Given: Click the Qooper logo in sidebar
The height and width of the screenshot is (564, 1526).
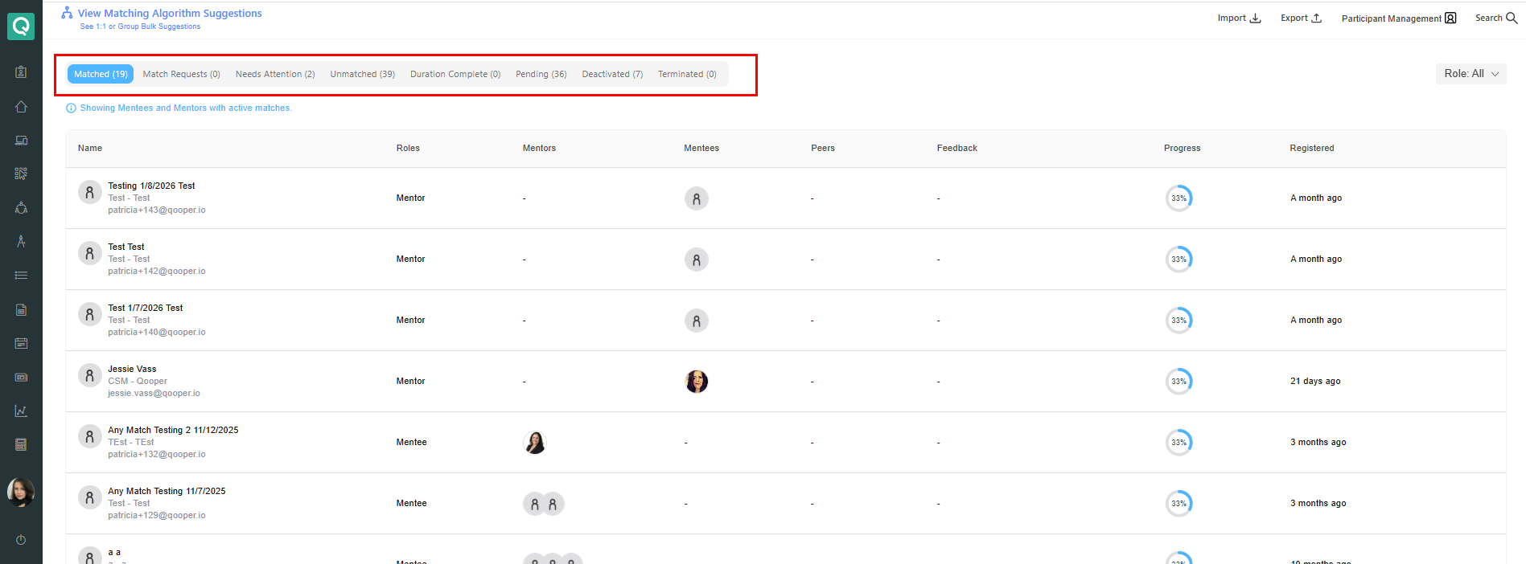Looking at the screenshot, I should click(21, 27).
